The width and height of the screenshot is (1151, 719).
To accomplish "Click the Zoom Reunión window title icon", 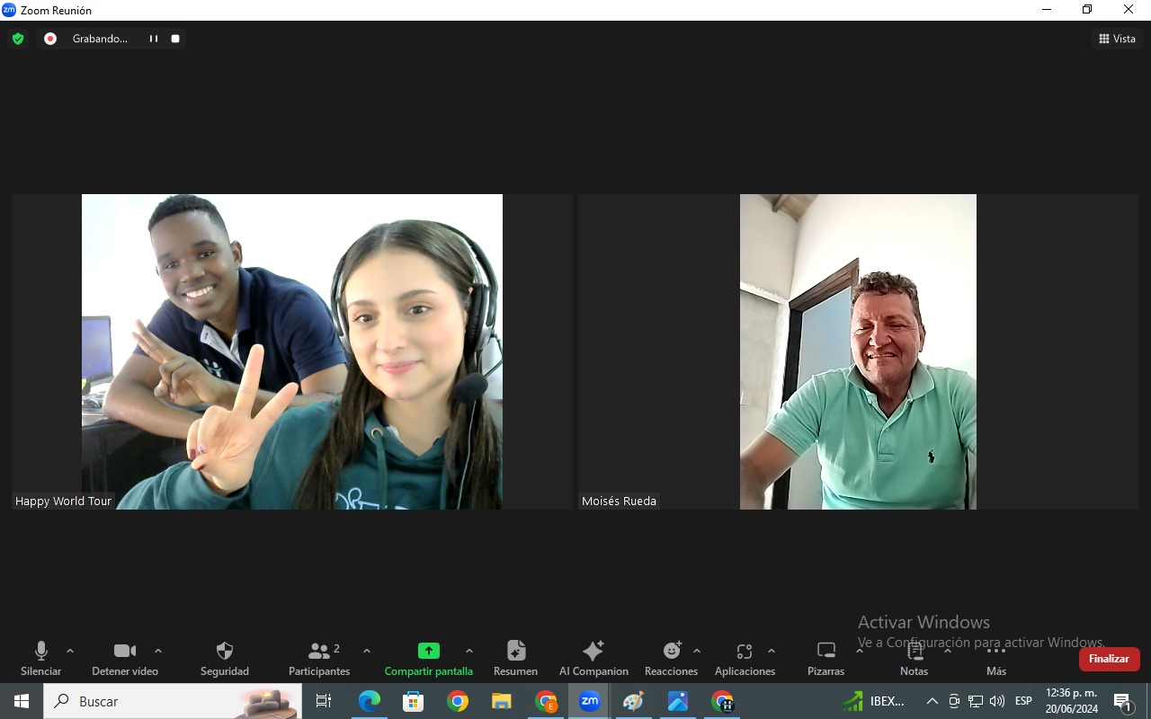I will [x=9, y=10].
